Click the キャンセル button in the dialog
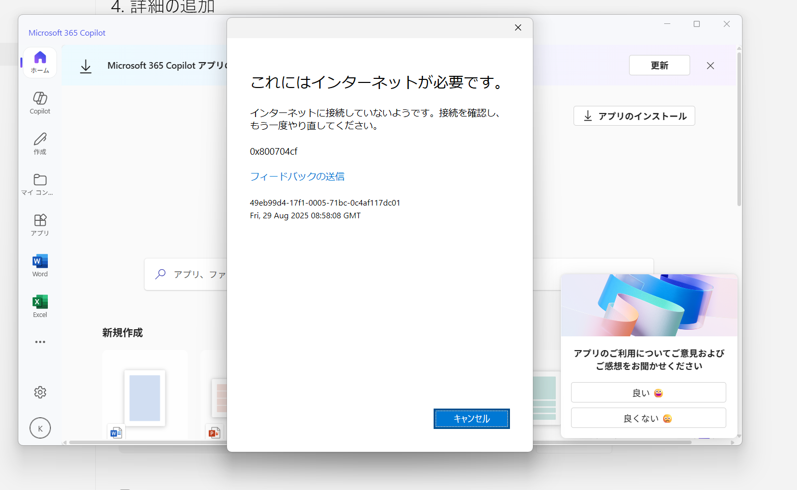 471,418
